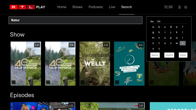
Task: Open the Eist Wëllt Lëtzebuerg show
Action: (x=95, y=64)
